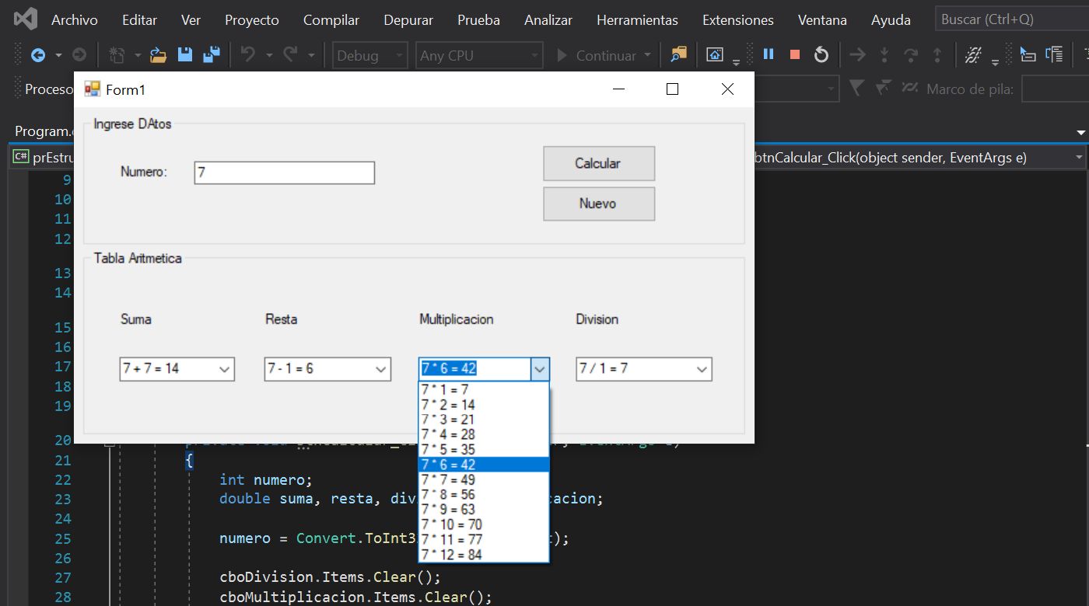Viewport: 1089px width, 606px height.
Task: Select the Undo icon on the toolbar
Action: 249,54
